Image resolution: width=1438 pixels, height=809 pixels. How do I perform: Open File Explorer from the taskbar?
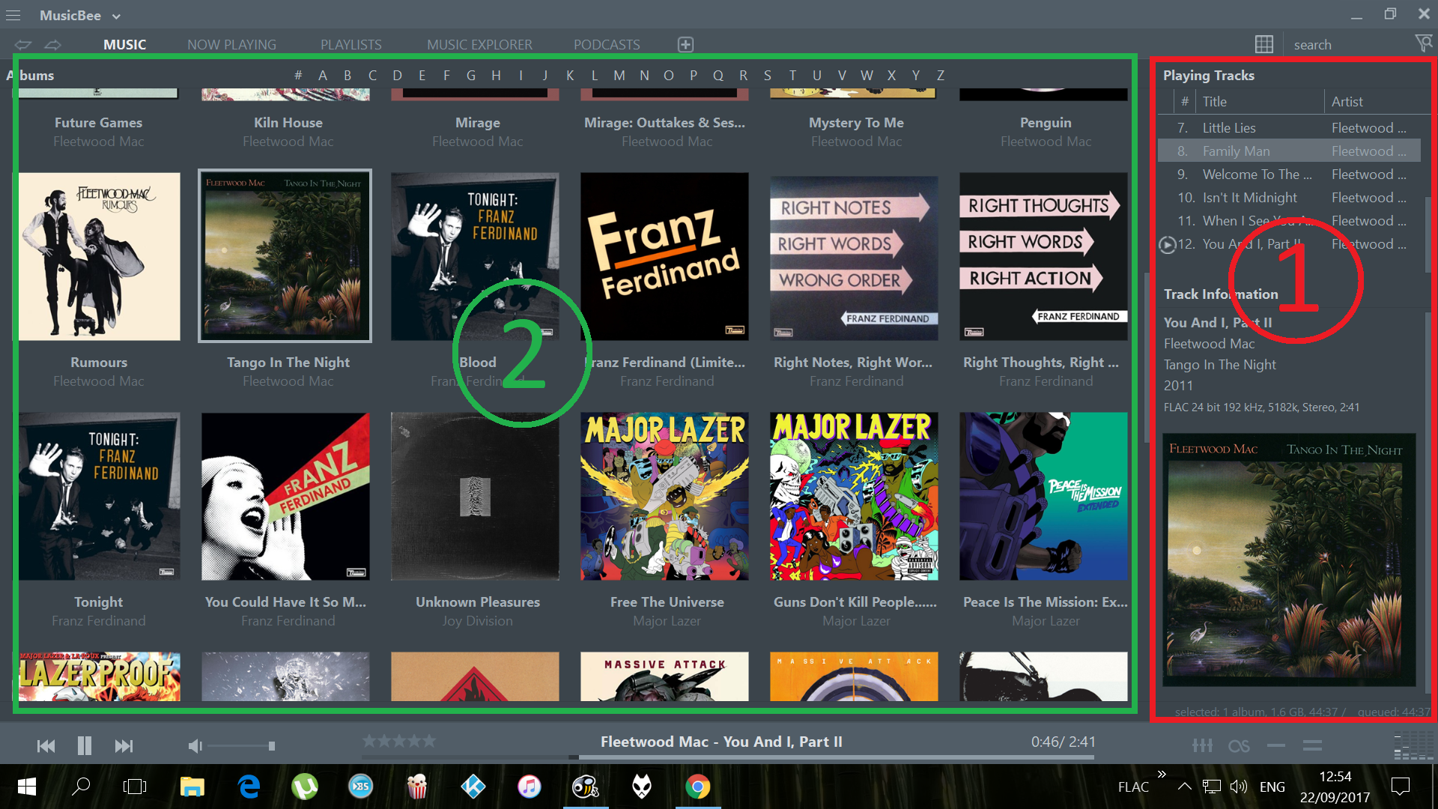click(192, 787)
